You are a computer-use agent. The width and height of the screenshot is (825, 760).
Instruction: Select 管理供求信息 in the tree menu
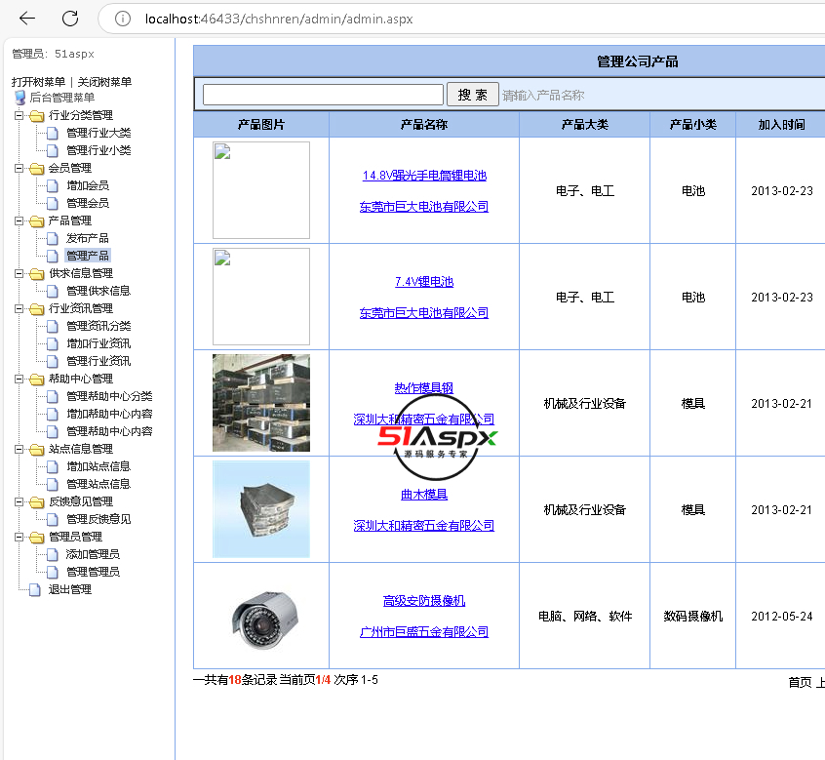pos(98,291)
